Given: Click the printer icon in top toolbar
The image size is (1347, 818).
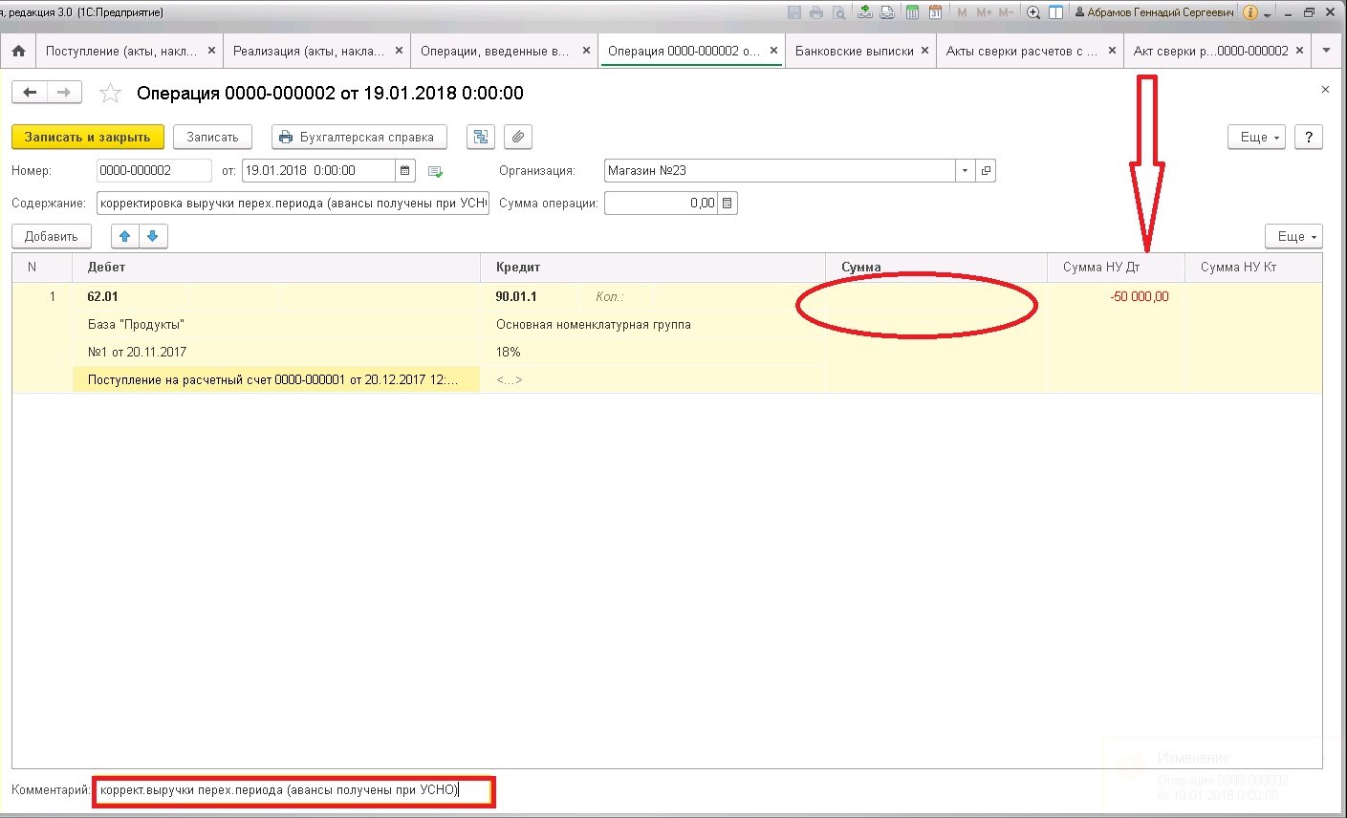Looking at the screenshot, I should (x=816, y=12).
